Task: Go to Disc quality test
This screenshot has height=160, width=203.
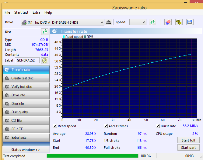Action: [x=26, y=112]
